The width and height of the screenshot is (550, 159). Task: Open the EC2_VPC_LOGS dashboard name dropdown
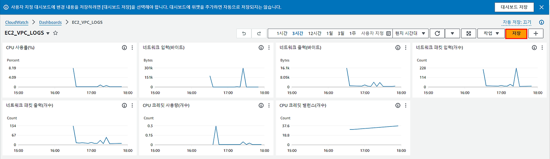[x=48, y=34]
